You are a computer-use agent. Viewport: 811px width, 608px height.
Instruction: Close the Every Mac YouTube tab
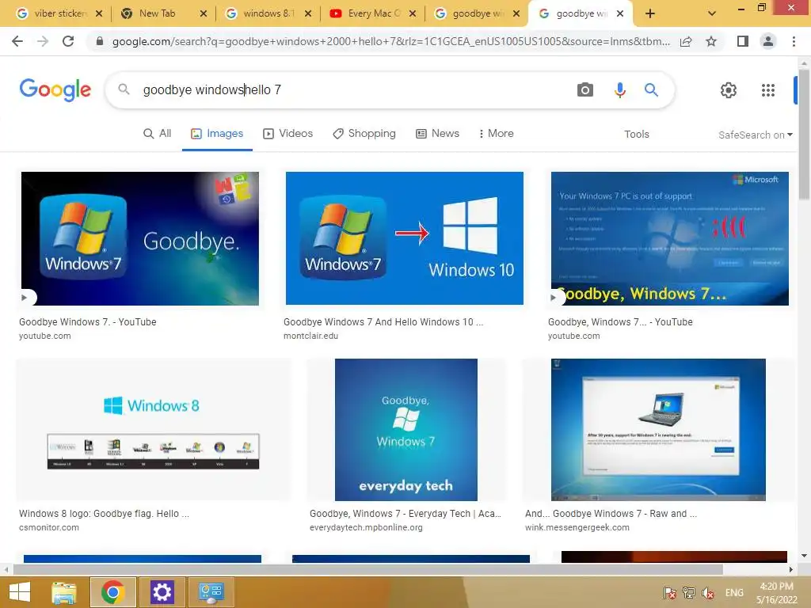412,13
